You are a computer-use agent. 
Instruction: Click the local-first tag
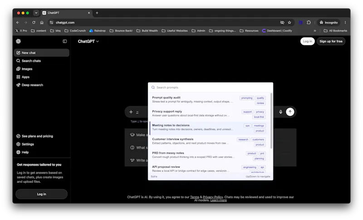259,117
